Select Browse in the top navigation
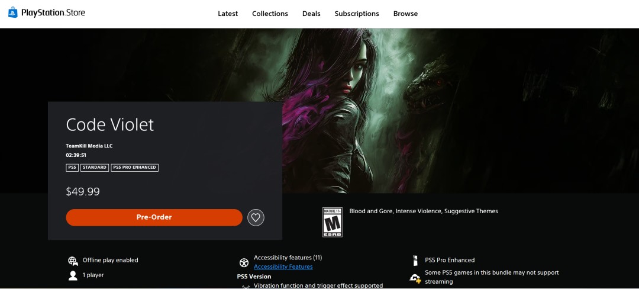The image size is (639, 289). click(405, 14)
